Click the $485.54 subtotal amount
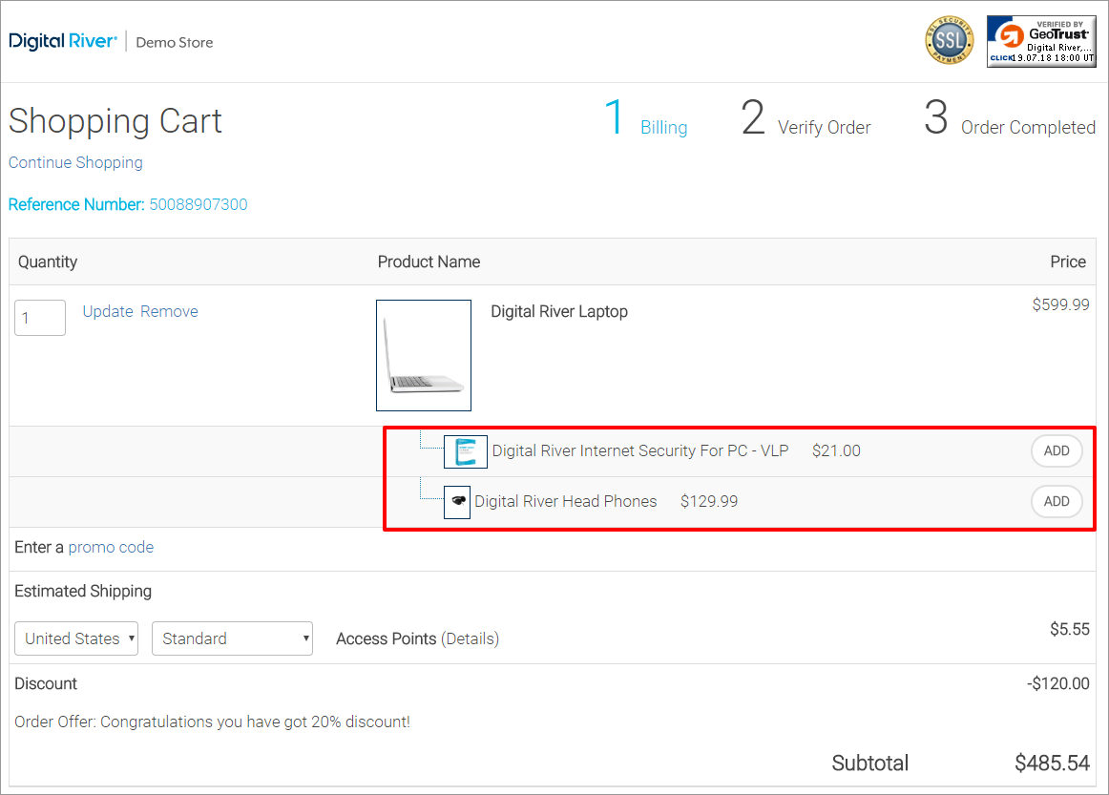The height and width of the screenshot is (795, 1109). [x=1052, y=764]
